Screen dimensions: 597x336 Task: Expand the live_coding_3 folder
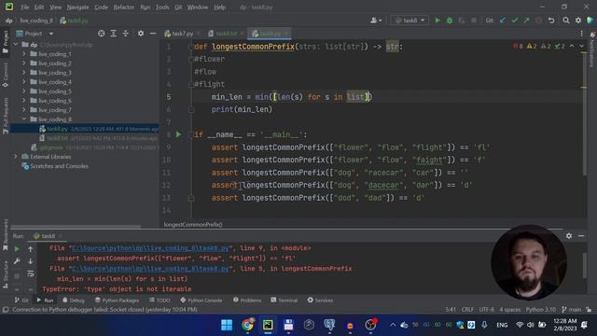click(24, 73)
